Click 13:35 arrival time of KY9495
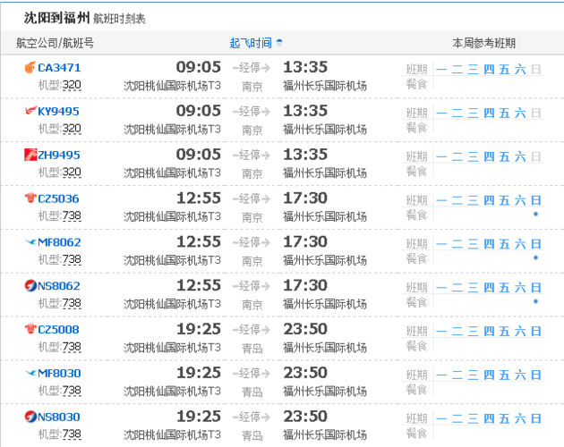The width and height of the screenshot is (564, 447). [305, 111]
